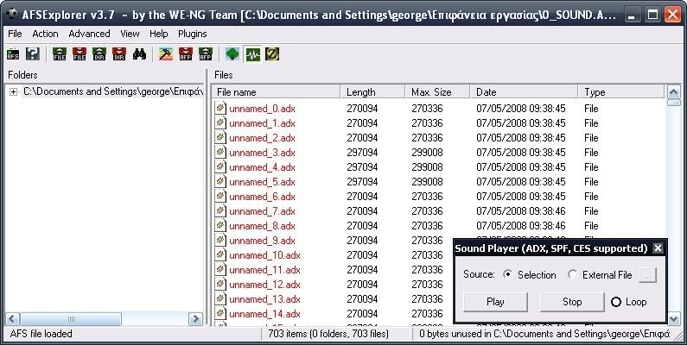Click the green AFP toolbar icon
Screen dimensions: 687x345
click(x=206, y=54)
